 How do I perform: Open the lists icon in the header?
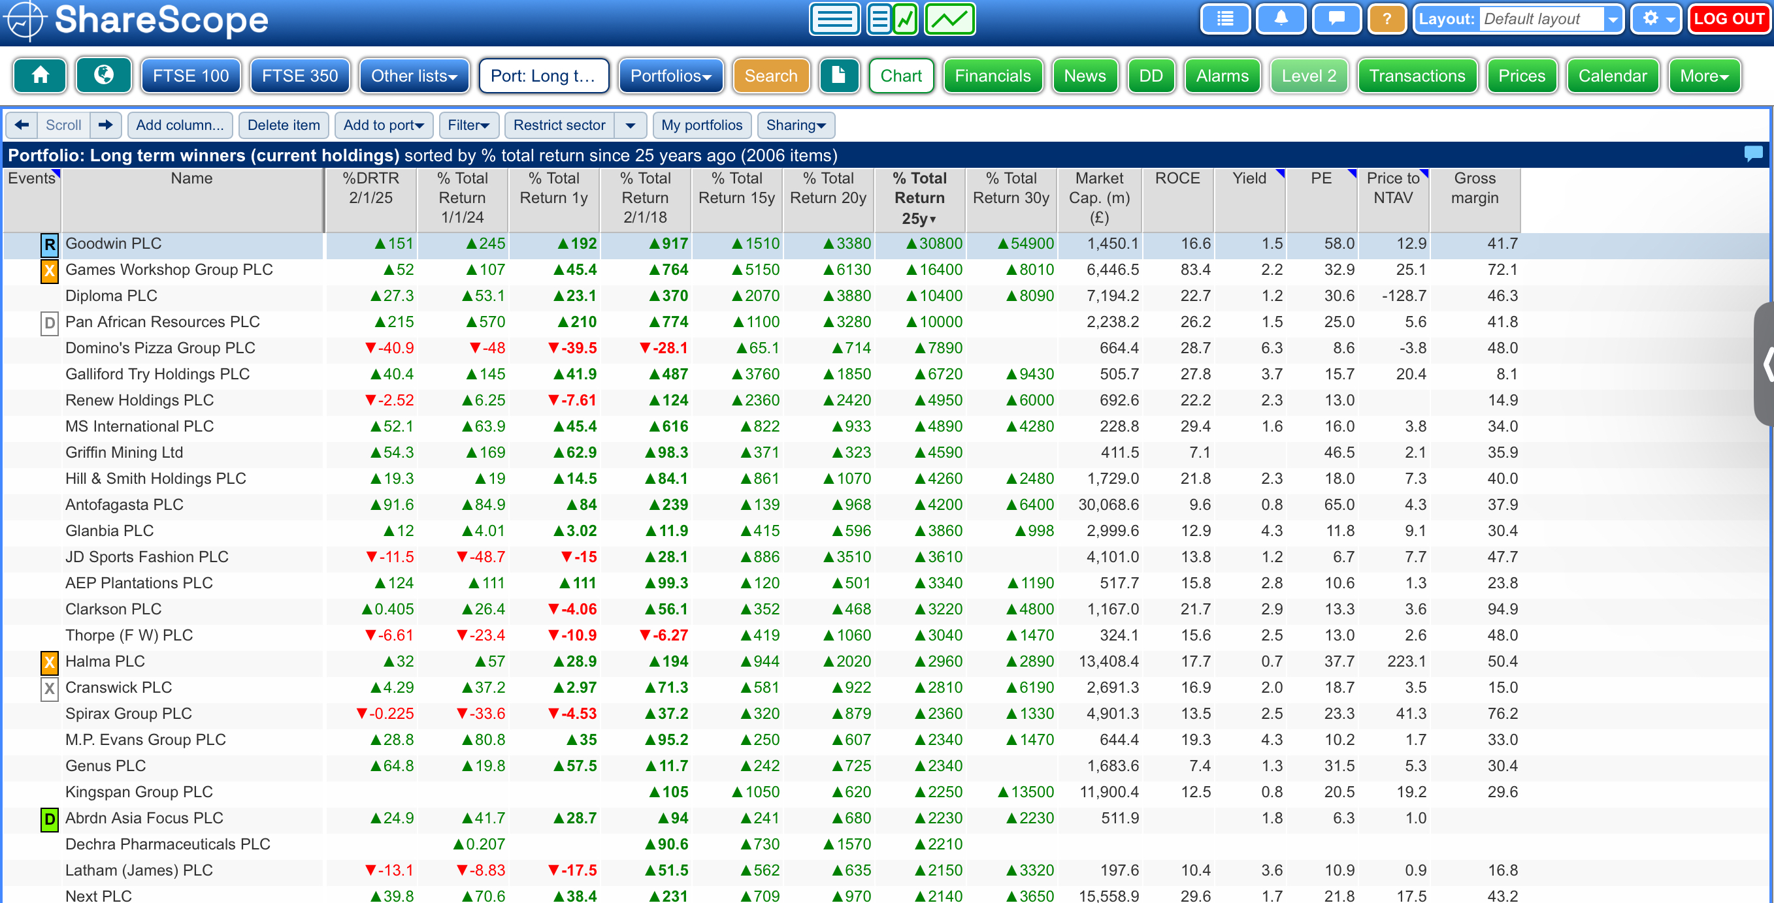click(1225, 18)
